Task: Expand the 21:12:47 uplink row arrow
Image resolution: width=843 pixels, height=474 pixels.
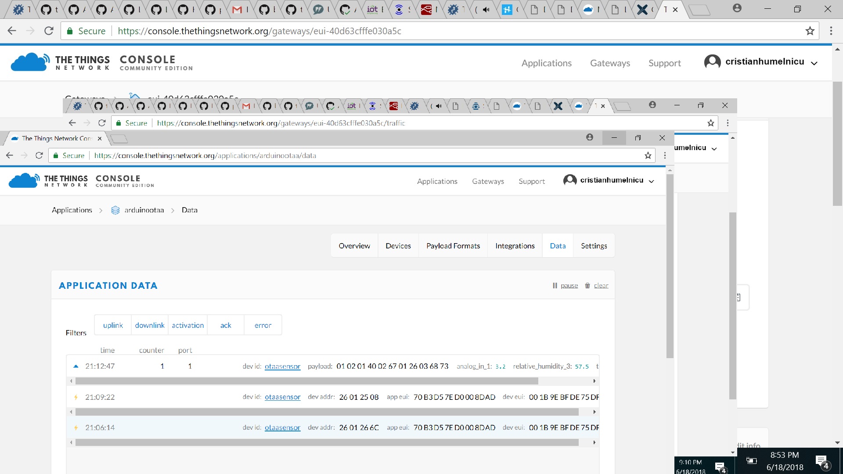Action: point(76,366)
